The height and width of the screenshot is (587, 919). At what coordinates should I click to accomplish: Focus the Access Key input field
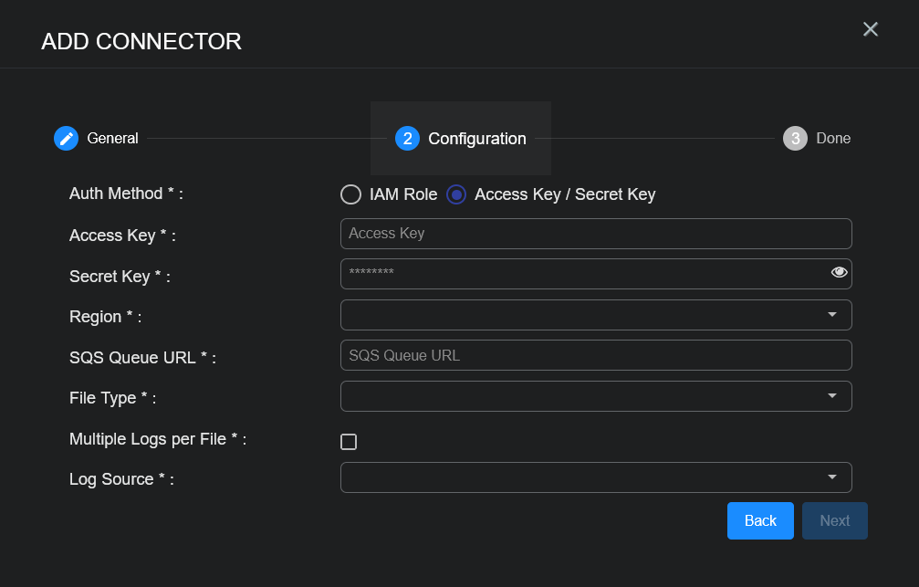[x=595, y=234]
